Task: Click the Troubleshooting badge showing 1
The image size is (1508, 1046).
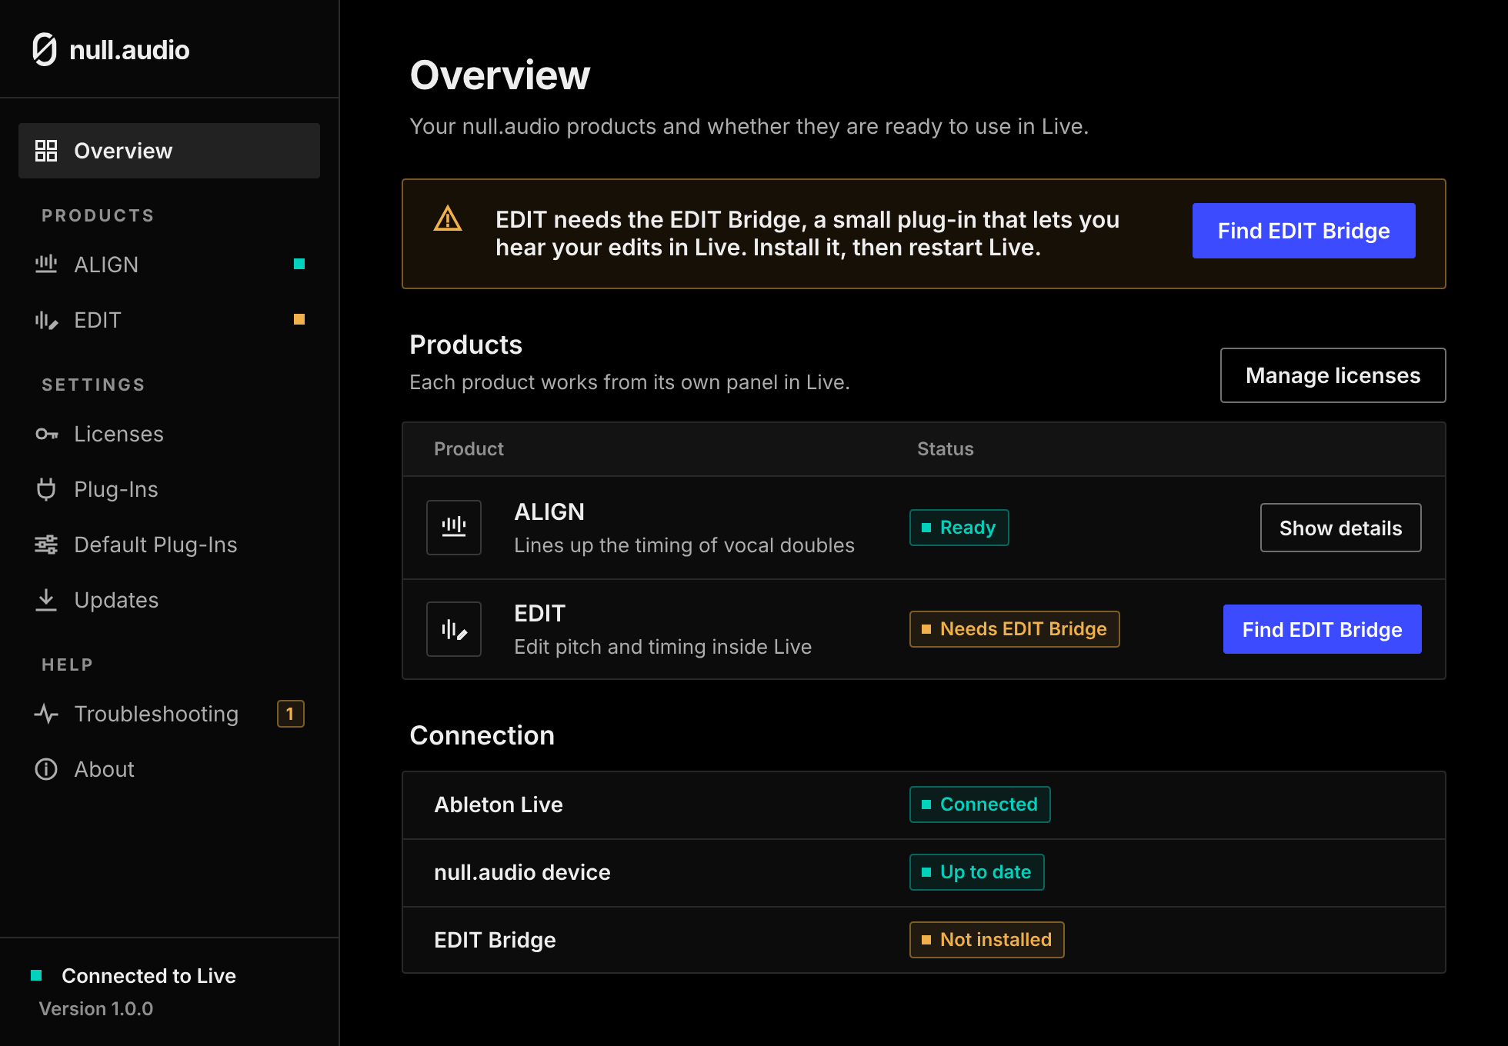Action: point(291,714)
